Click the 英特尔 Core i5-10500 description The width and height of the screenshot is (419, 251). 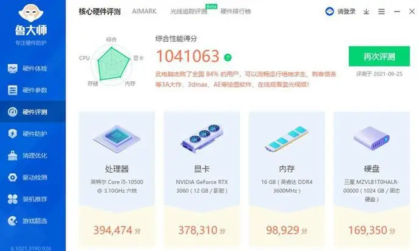pyautogui.click(x=117, y=186)
